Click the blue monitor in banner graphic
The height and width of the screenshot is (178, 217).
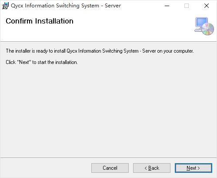click(x=202, y=22)
